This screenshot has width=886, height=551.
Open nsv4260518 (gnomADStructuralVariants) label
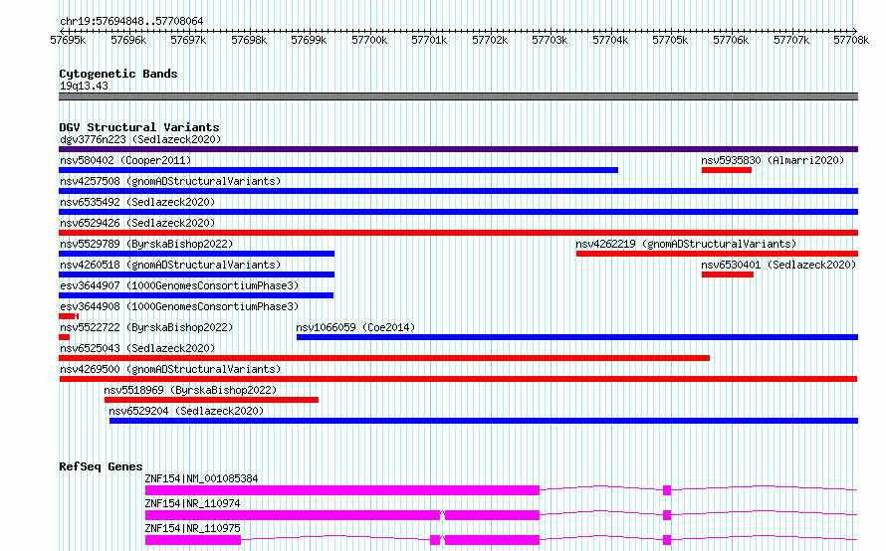(x=170, y=265)
